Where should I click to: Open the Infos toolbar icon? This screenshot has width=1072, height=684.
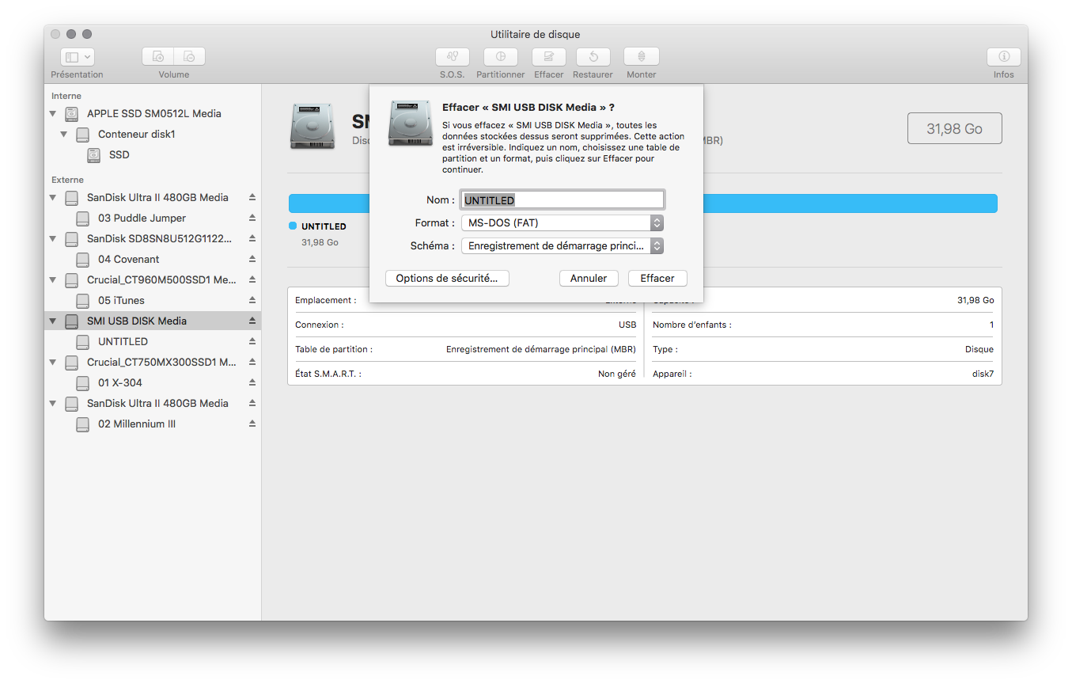[x=1003, y=57]
